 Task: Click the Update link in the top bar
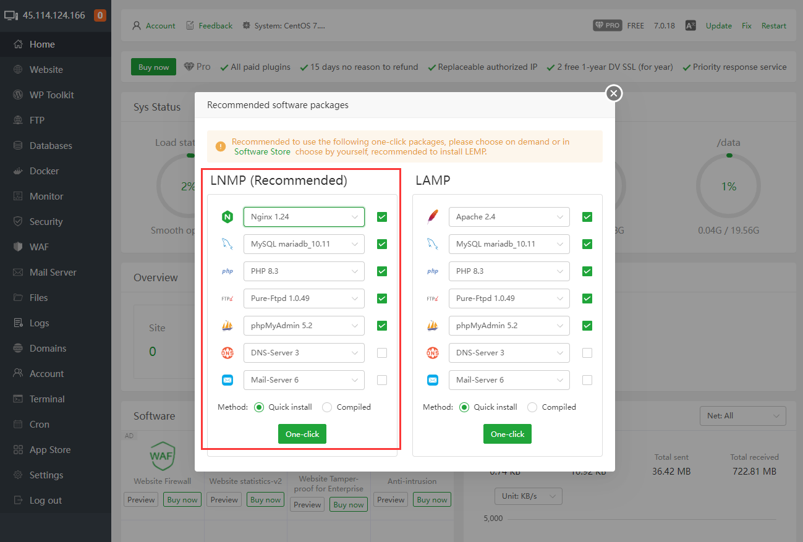pyautogui.click(x=719, y=26)
